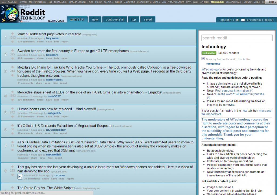The height and width of the screenshot is (195, 277).
Task: Upvote the Windows phones instrument video post
Action: 12,166
